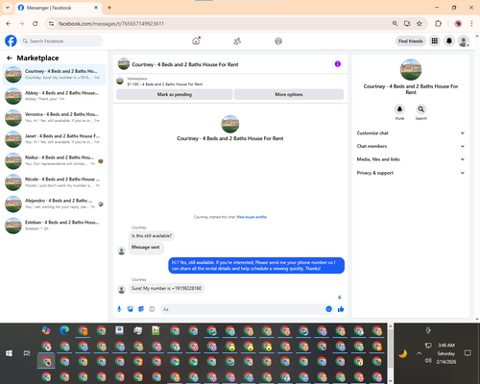This screenshot has width=480, height=384.
Task: Click the large house photo in right panel
Action: point(411,69)
